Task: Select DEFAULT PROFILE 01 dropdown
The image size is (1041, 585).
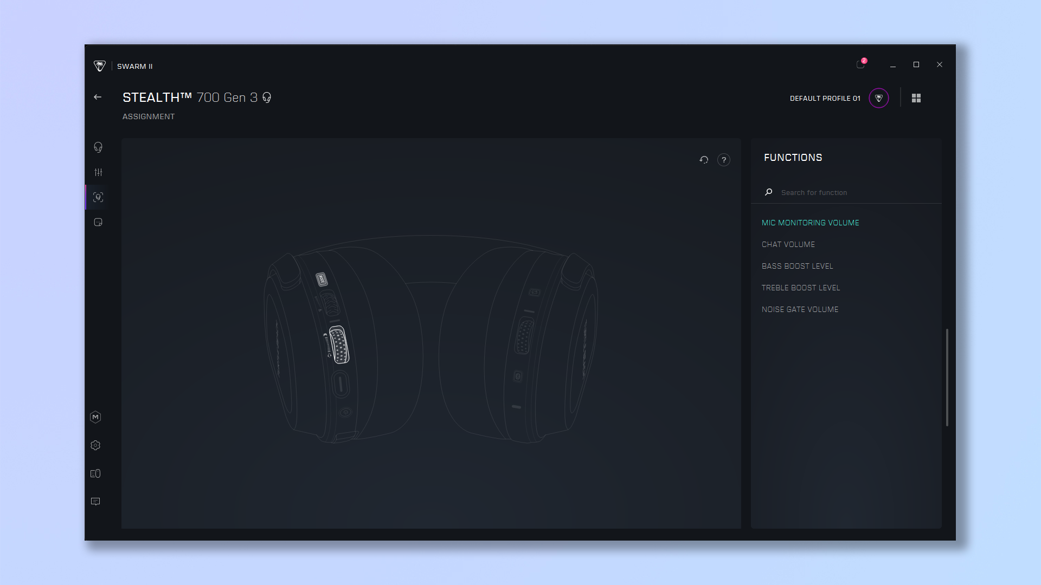Action: (x=825, y=98)
